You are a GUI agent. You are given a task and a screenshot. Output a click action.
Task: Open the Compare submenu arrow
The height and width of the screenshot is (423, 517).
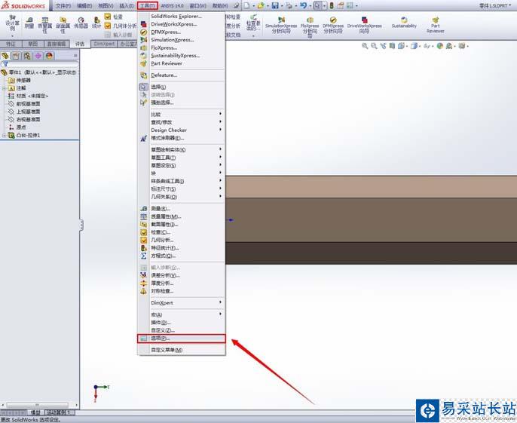click(220, 114)
